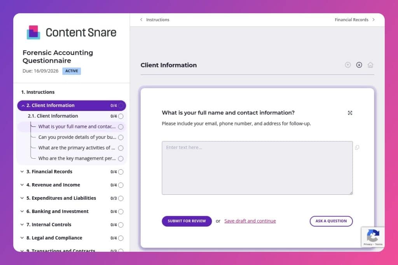The image size is (398, 265).
Task: Click the 0/3 counter for Expenditures and Liabilities
Action: [x=113, y=198]
